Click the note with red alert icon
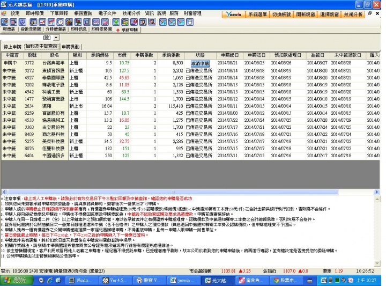The image size is (386, 286). tap(134, 22)
